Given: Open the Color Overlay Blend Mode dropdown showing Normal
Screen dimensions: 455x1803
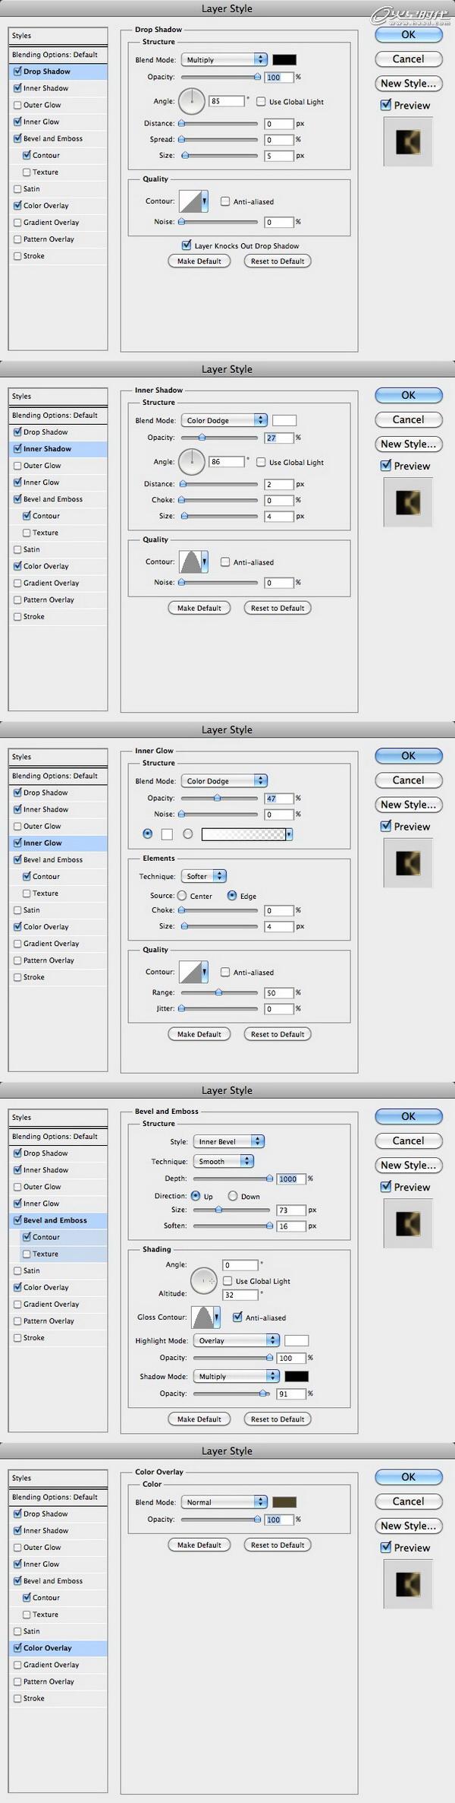Looking at the screenshot, I should point(224,1502).
